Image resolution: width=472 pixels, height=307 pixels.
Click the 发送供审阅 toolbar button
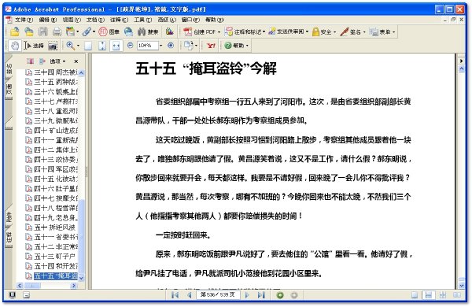[x=289, y=31]
